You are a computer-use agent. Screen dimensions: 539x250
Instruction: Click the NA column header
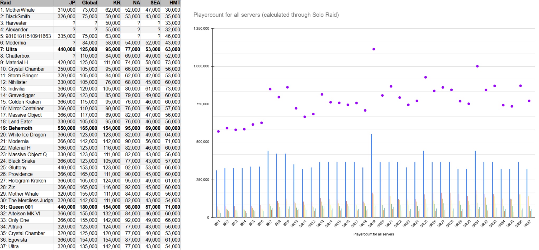[x=136, y=3]
